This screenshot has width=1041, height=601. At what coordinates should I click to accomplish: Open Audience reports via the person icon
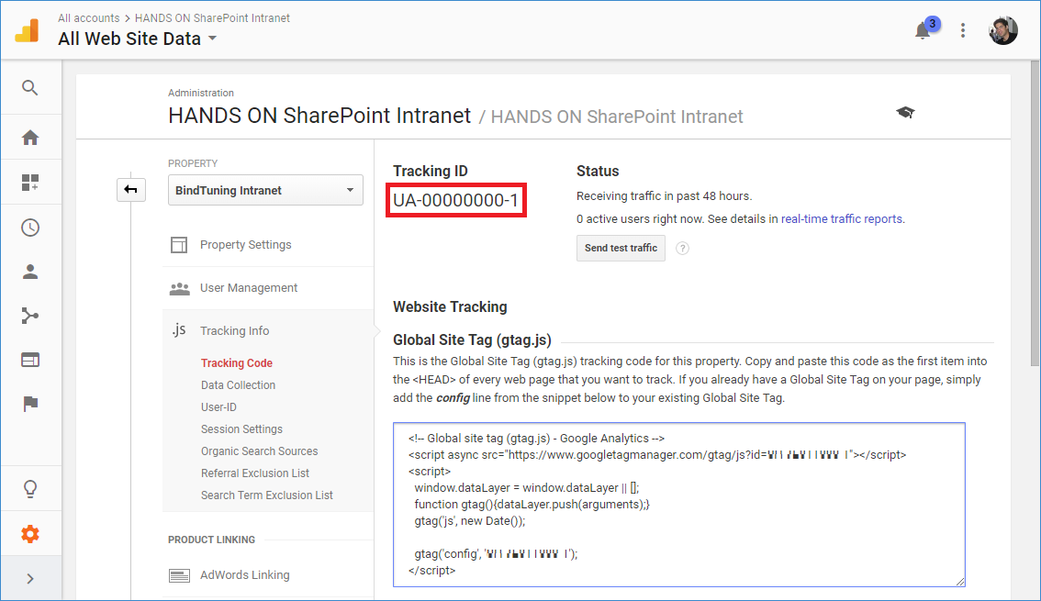point(30,272)
